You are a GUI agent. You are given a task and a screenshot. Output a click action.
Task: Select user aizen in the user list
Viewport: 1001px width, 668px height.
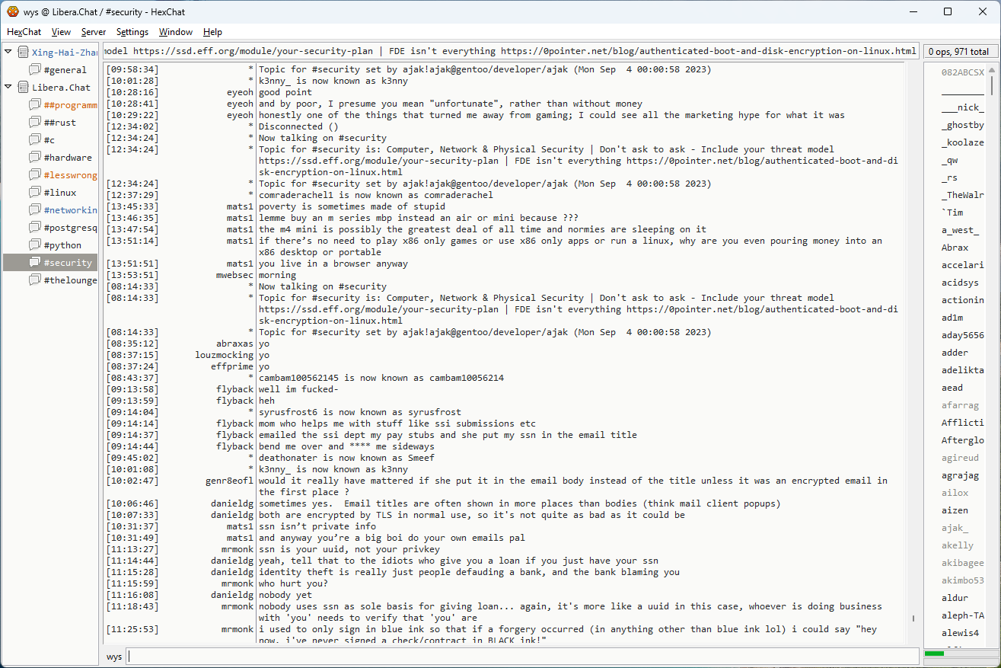pyautogui.click(x=955, y=510)
